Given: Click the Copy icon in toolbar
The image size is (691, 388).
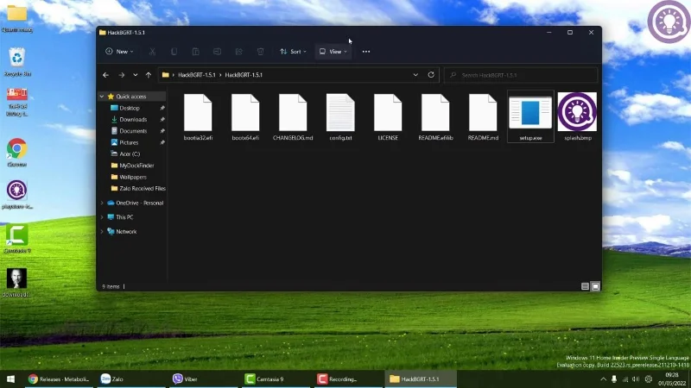Looking at the screenshot, I should [x=174, y=52].
